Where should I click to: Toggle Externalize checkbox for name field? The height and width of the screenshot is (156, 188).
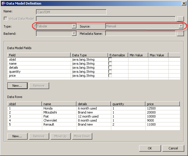point(110,63)
